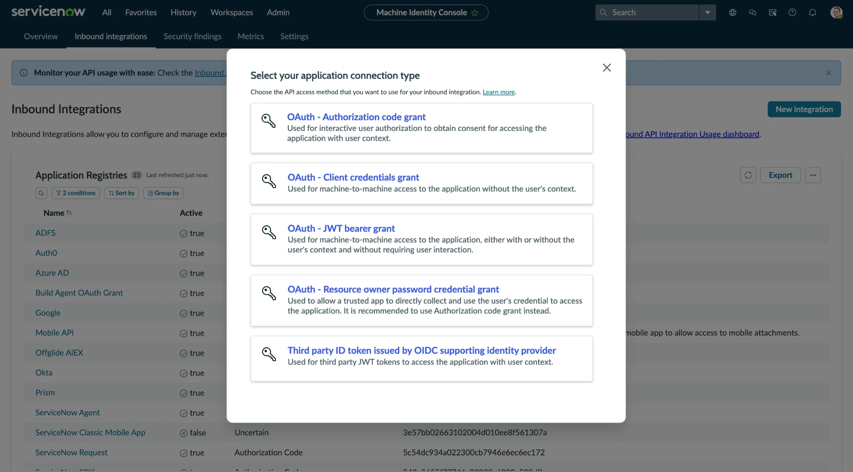This screenshot has height=472, width=853.
Task: Open the window search icon in the header
Action: 772,12
